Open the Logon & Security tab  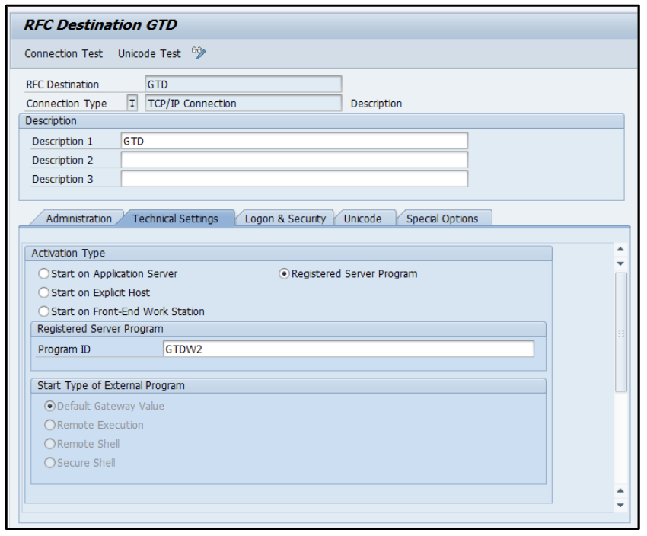click(x=285, y=219)
